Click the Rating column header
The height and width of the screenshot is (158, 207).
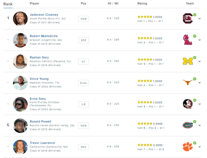(x=142, y=4)
